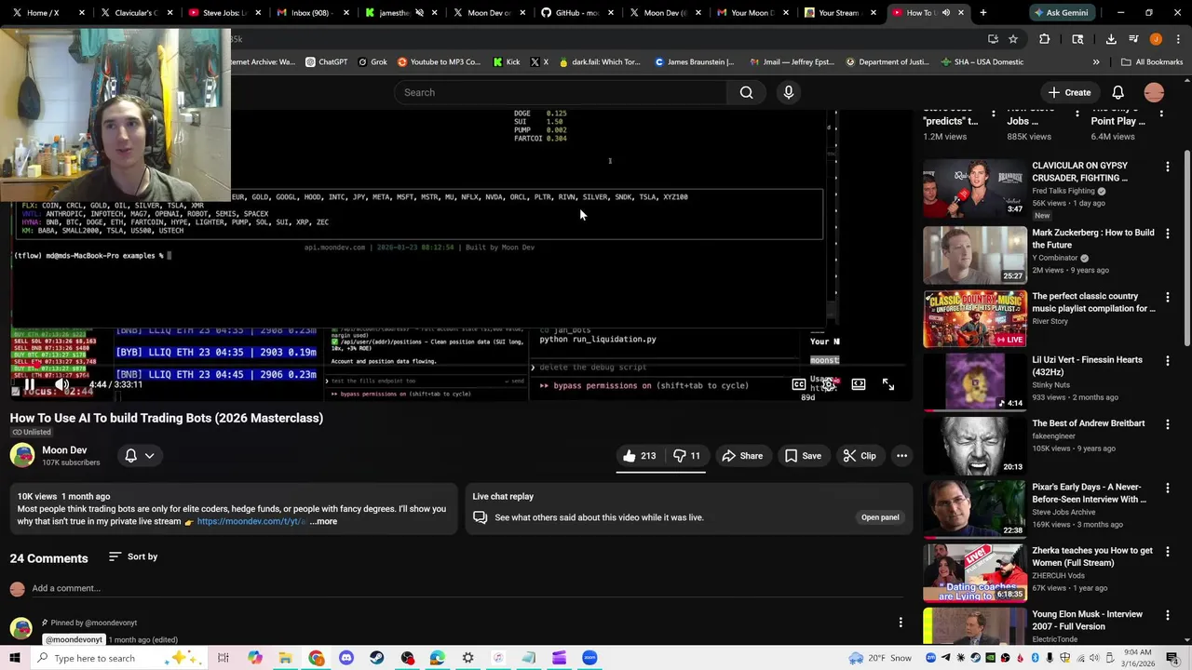Open the Moon Dev channel avatar
The image size is (1192, 670).
[22, 455]
